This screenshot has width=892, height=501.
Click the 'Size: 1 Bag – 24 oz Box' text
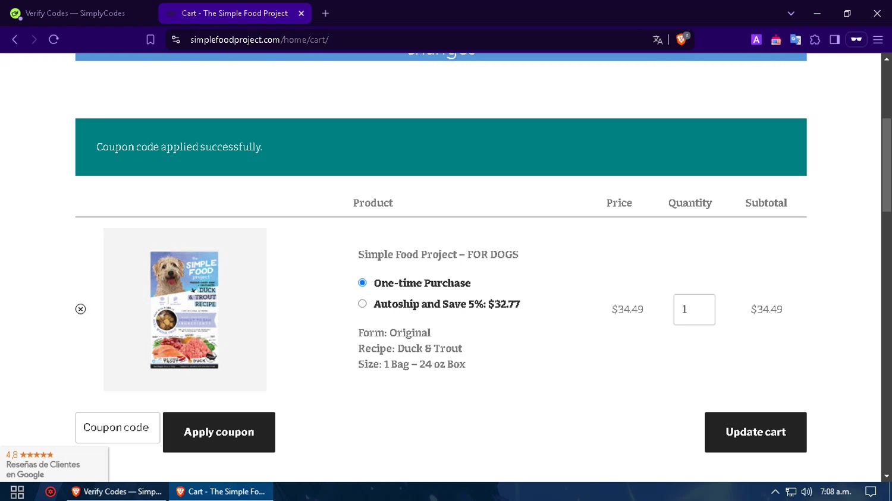point(412,364)
